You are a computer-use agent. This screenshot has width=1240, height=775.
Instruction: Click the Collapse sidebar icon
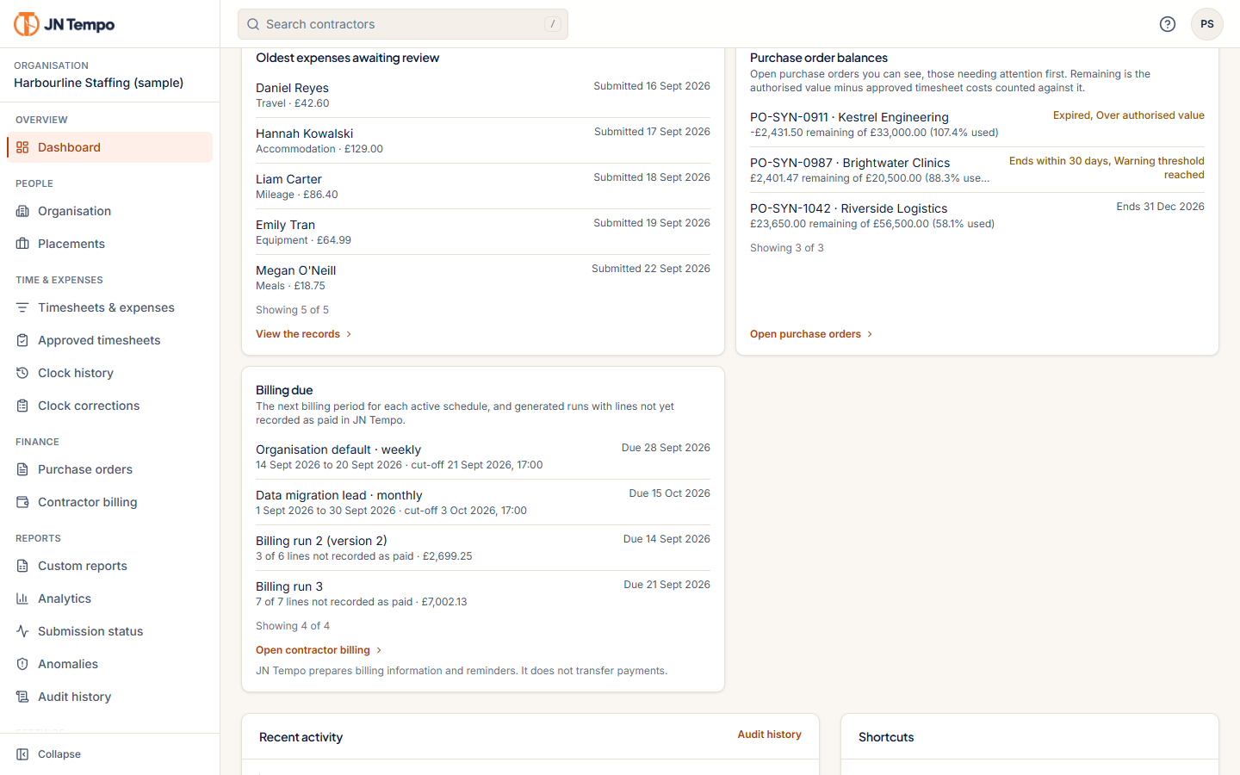[22, 754]
